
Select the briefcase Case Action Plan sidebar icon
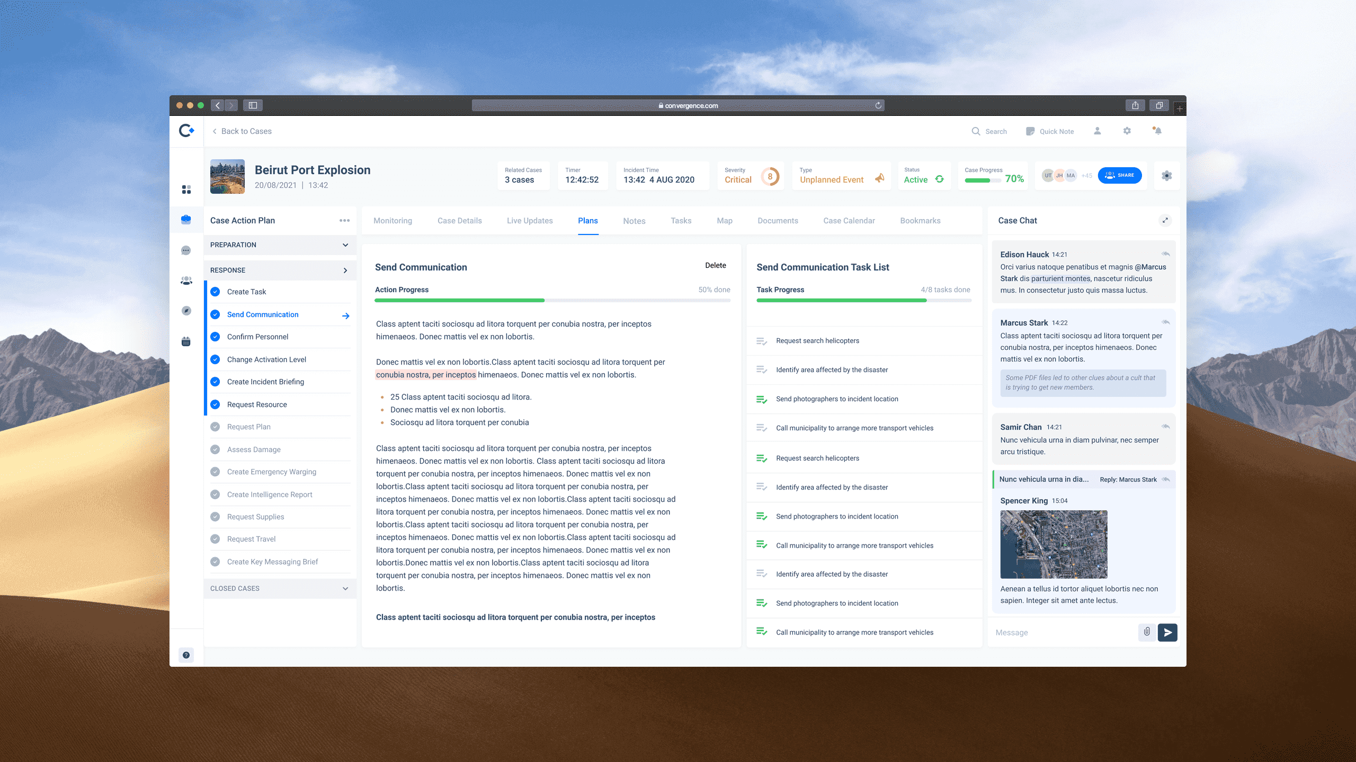(186, 220)
